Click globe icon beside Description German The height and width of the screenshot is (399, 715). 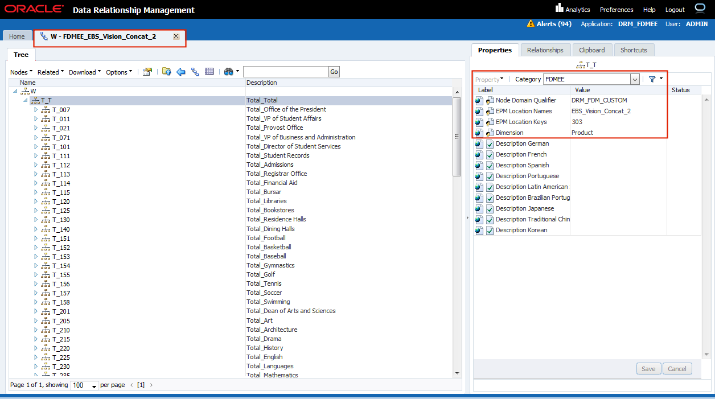pyautogui.click(x=479, y=143)
